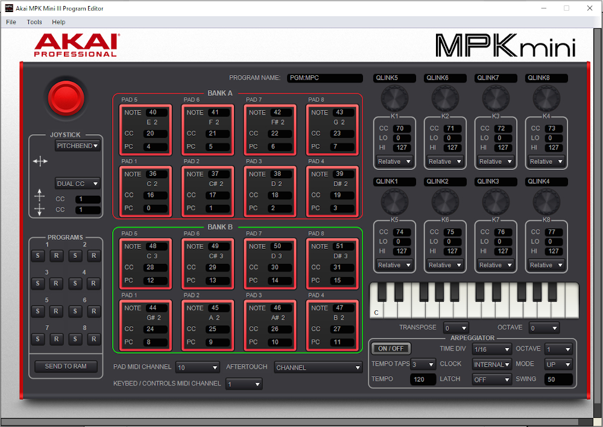The height and width of the screenshot is (427, 603).
Task: Click the K4 knob under QLINK8
Action: pos(546,98)
